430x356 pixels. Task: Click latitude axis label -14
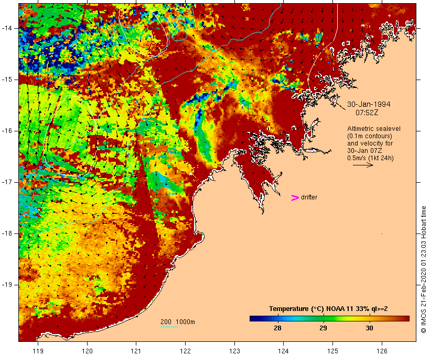tap(7, 28)
